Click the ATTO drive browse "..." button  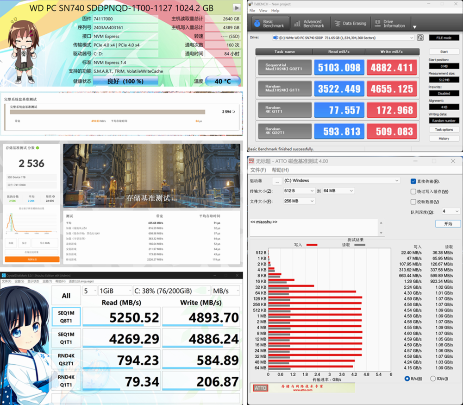pos(277,181)
